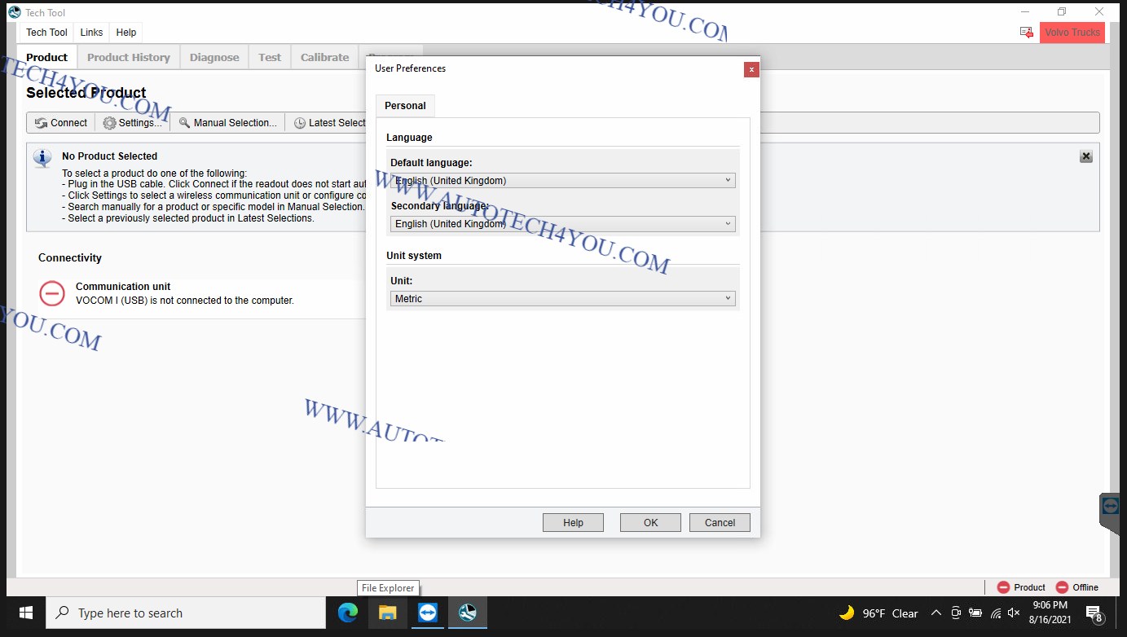
Task: Confirm preferences with the OK button
Action: click(x=650, y=523)
